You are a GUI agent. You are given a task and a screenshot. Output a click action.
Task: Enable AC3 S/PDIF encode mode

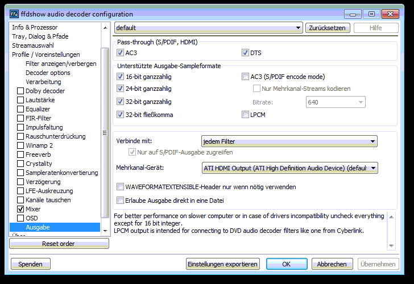point(246,77)
